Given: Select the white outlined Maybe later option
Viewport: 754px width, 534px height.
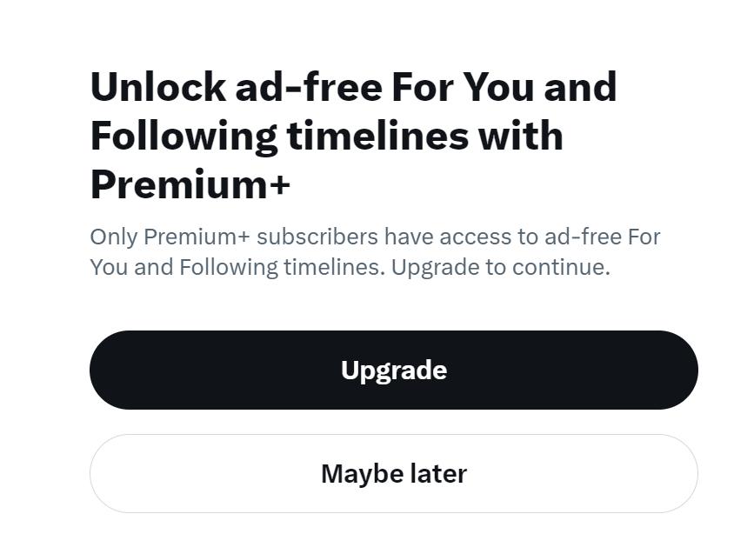Looking at the screenshot, I should click(x=393, y=474).
